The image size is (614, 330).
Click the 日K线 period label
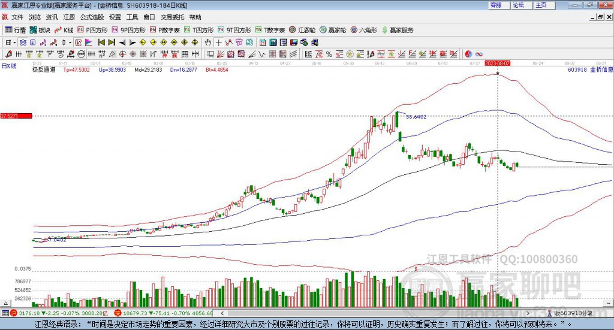coord(9,66)
